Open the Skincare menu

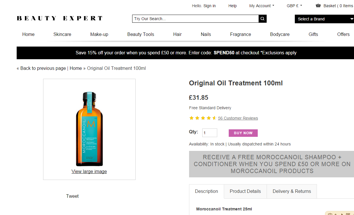point(62,34)
